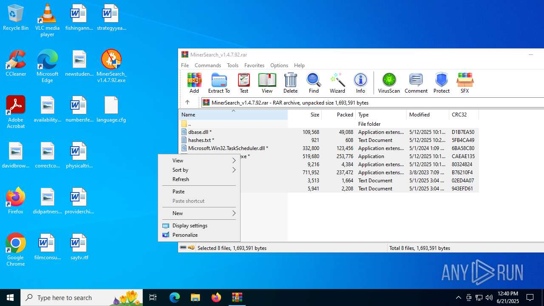
Task: Open File menu in WinRAR
Action: coord(185,65)
